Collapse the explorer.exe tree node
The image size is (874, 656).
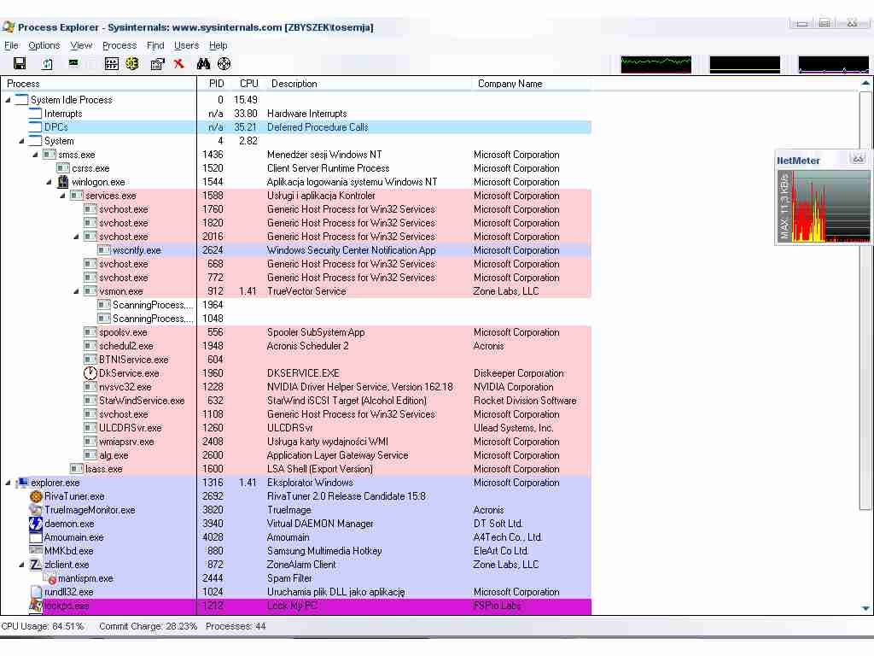(9, 483)
